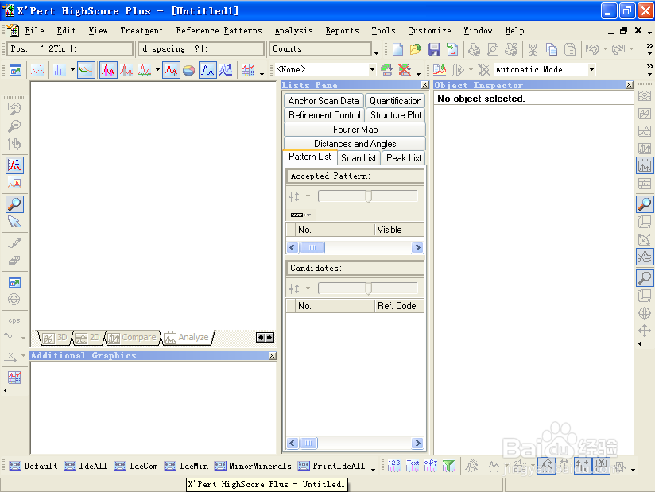Click the IdeMin desktop layout button
655x492 pixels.
pyautogui.click(x=186, y=466)
